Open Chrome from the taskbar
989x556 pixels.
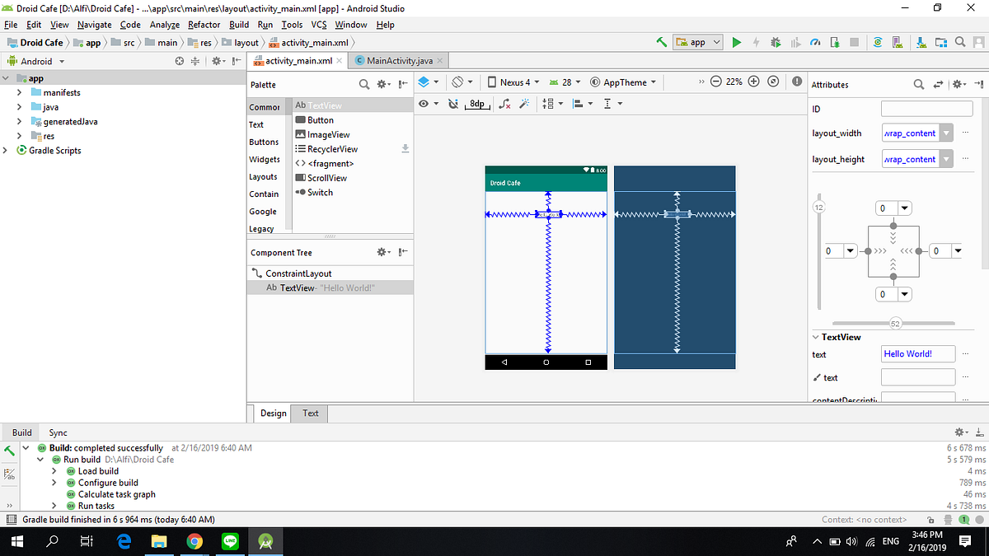pos(195,542)
